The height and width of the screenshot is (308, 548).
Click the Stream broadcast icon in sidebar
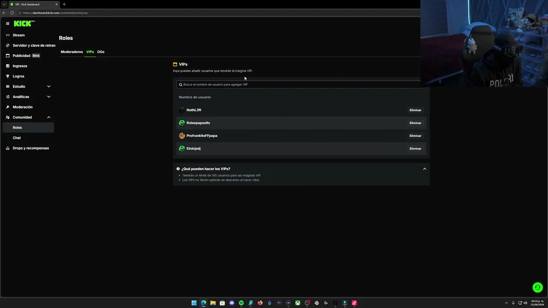click(x=8, y=35)
